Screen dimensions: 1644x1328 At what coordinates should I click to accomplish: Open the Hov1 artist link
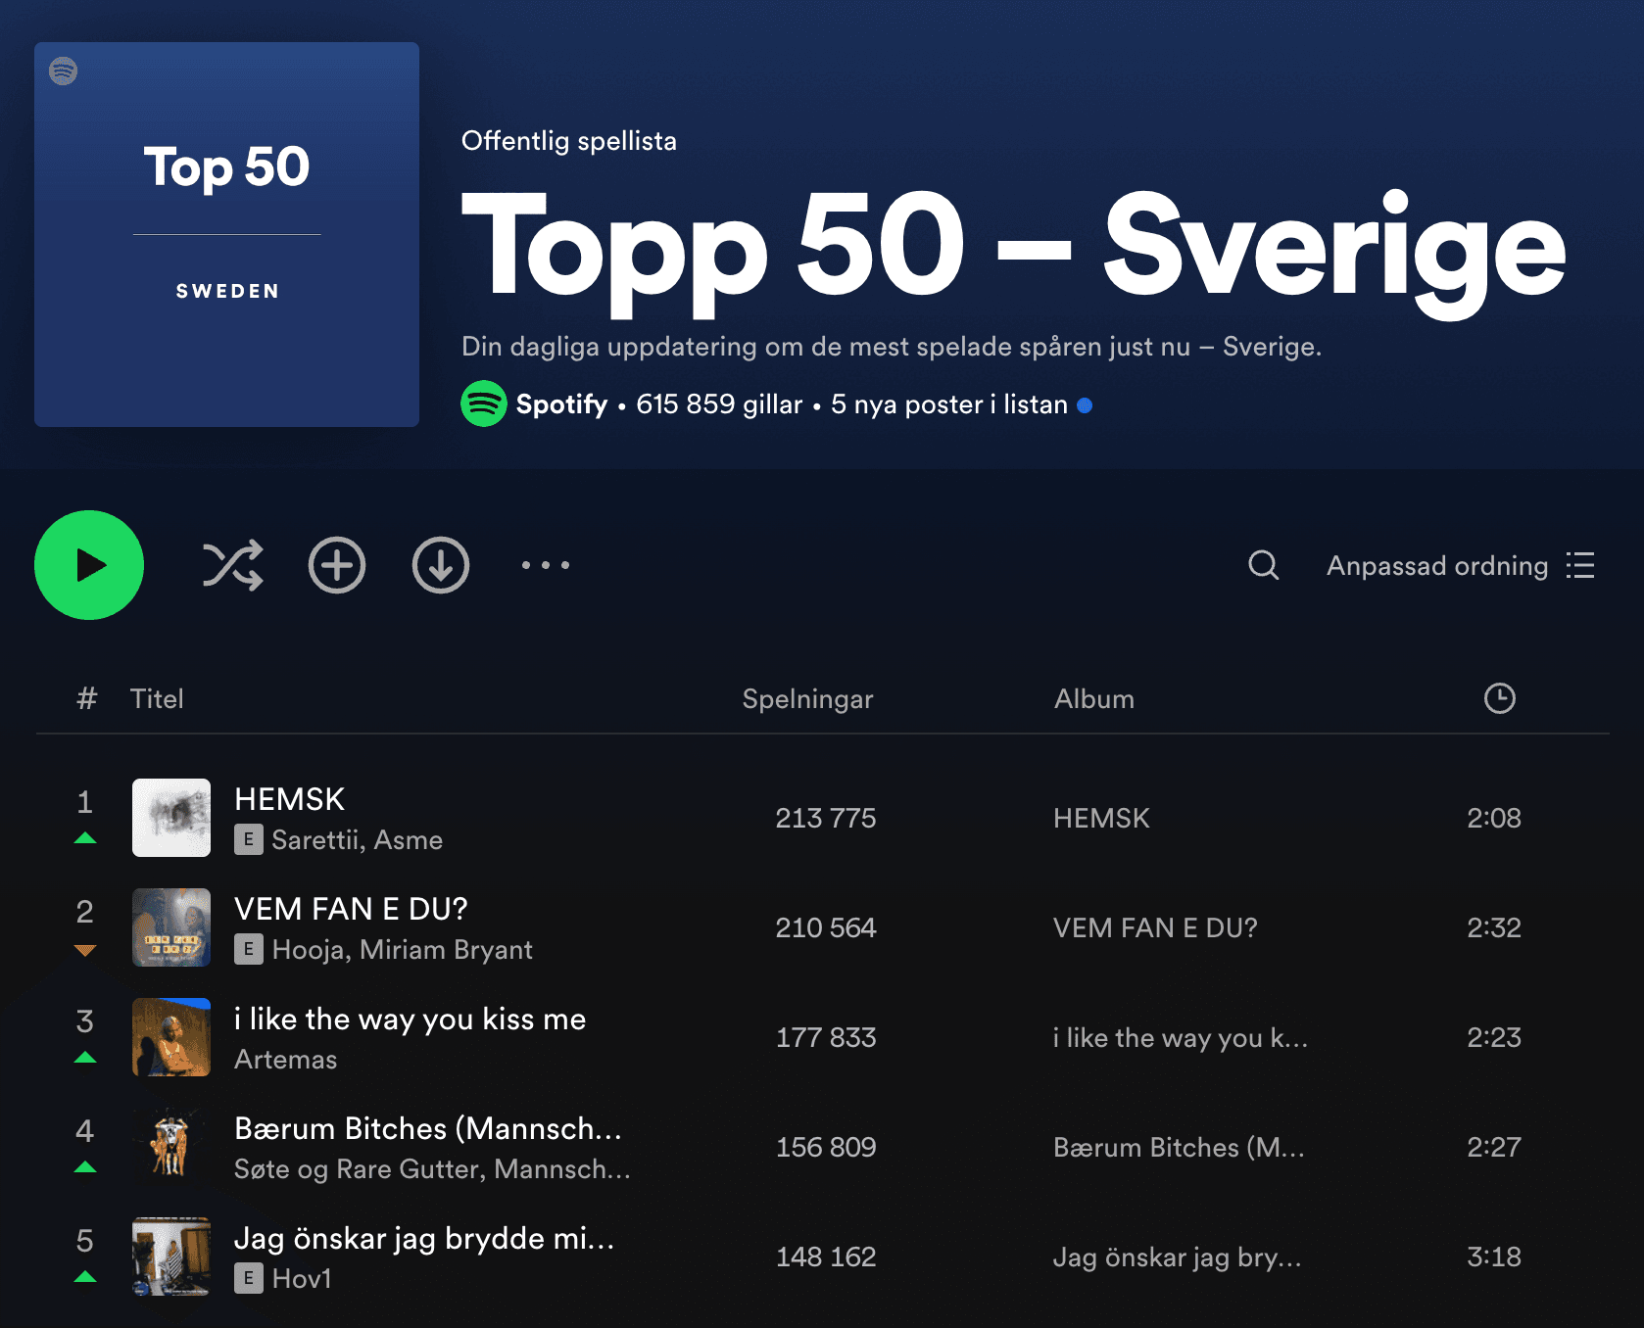302,1279
